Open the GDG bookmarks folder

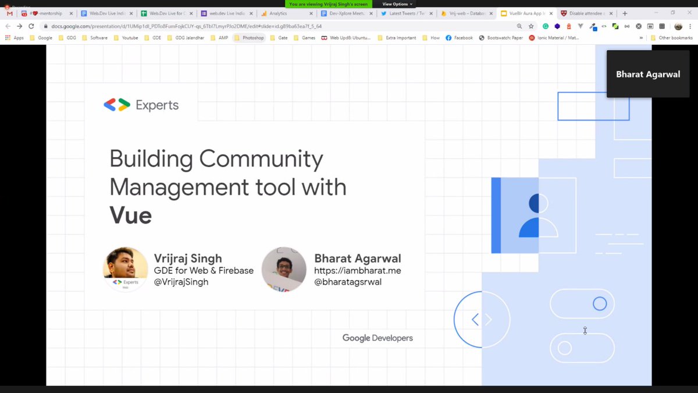pos(67,38)
